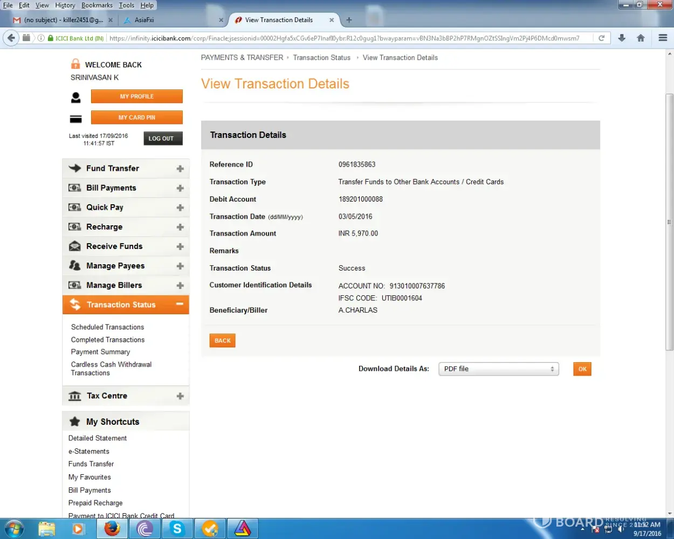Open the Firefox hamburger menu icon
The width and height of the screenshot is (674, 539).
663,38
